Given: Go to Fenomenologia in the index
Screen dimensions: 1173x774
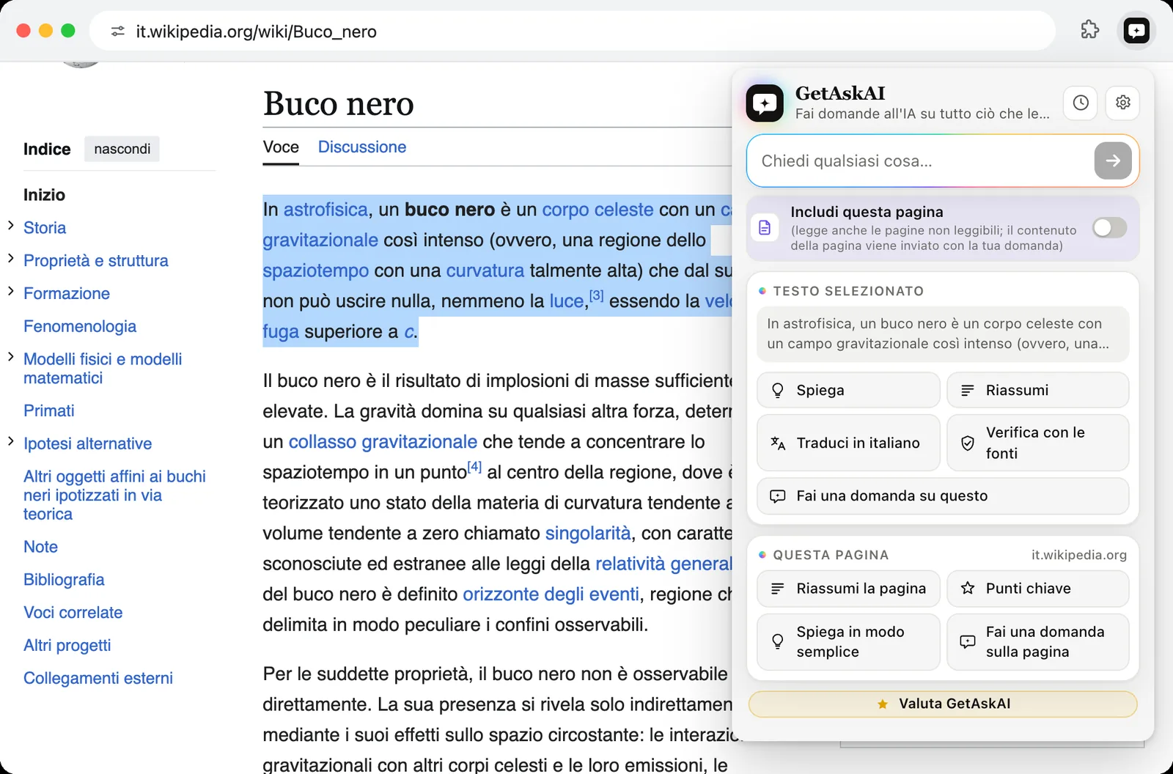Looking at the screenshot, I should click(x=80, y=326).
